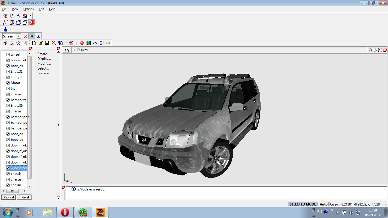Toggle the Z axis button

click(38, 36)
